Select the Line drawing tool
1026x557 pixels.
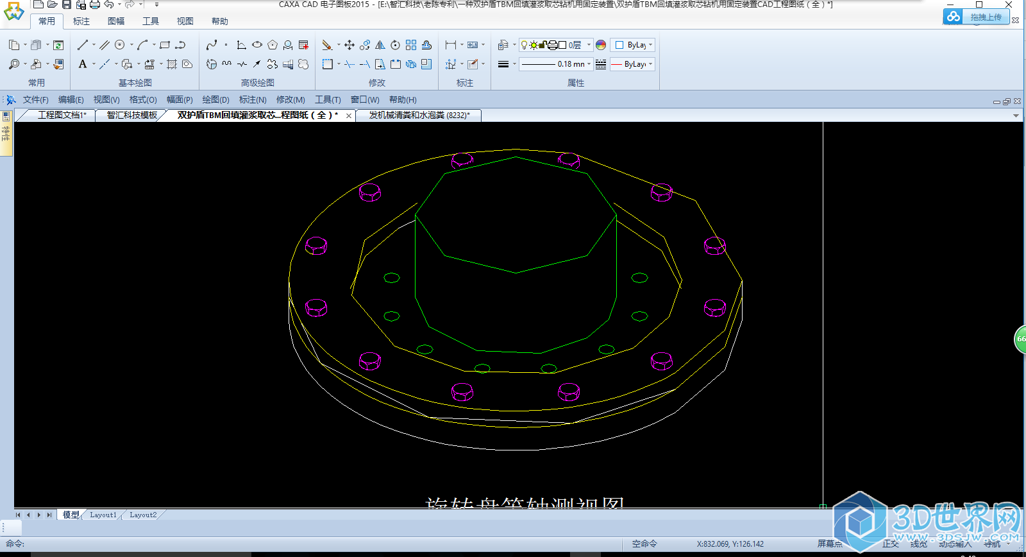click(x=83, y=45)
